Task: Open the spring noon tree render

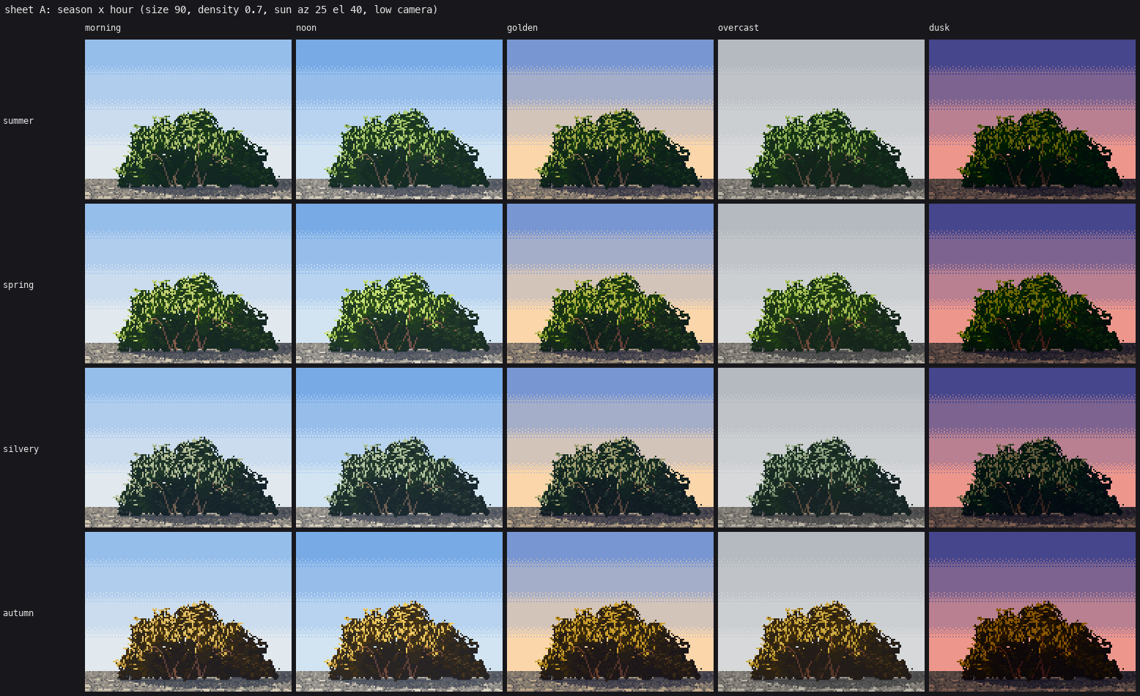Action: 399,284
